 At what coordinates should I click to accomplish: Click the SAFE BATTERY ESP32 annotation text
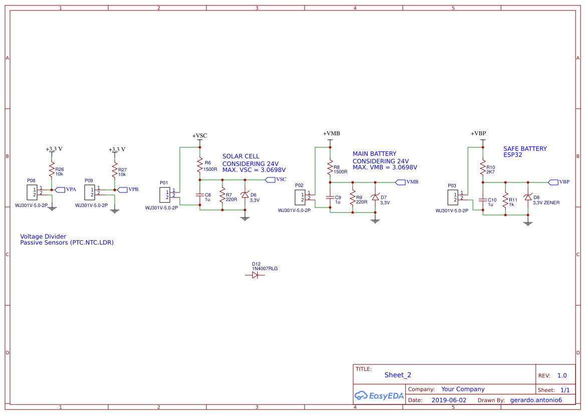pos(525,152)
